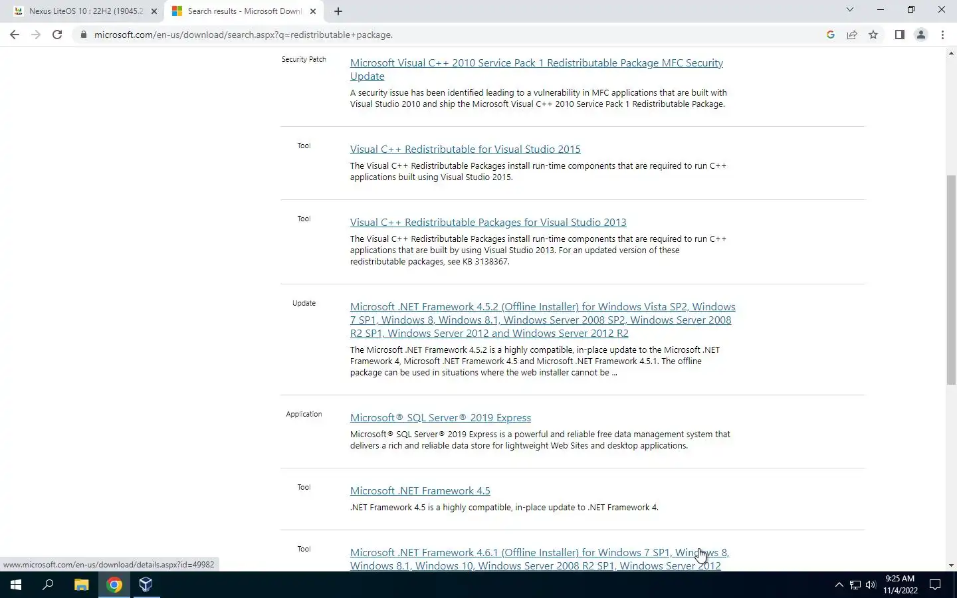Open .NET Framework 4.6.1 Offline Installer link
Screen dimensions: 957x598
click(540, 559)
